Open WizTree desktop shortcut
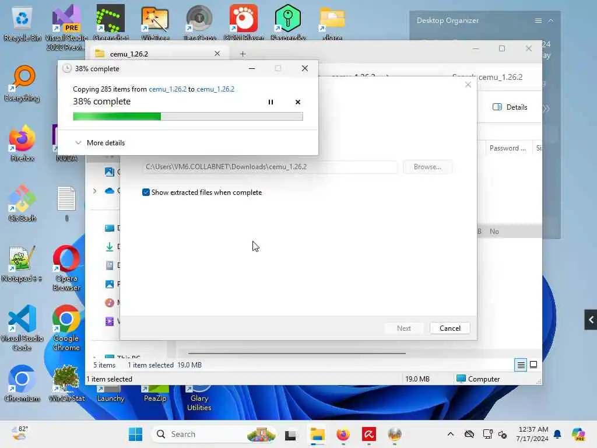The height and width of the screenshot is (448, 597). (x=155, y=23)
